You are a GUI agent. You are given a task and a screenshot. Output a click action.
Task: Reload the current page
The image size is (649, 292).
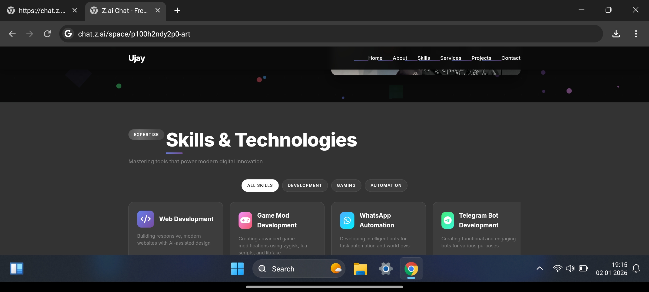47,34
